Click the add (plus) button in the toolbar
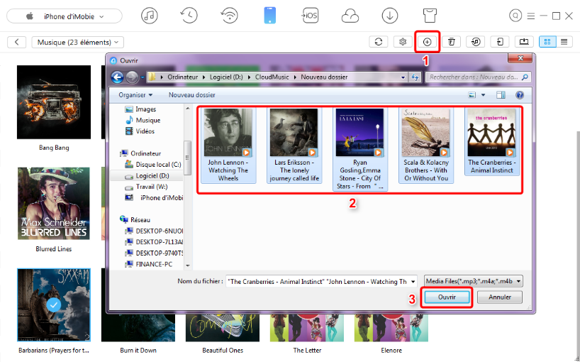Viewport: 580px width, 362px height. tap(428, 42)
